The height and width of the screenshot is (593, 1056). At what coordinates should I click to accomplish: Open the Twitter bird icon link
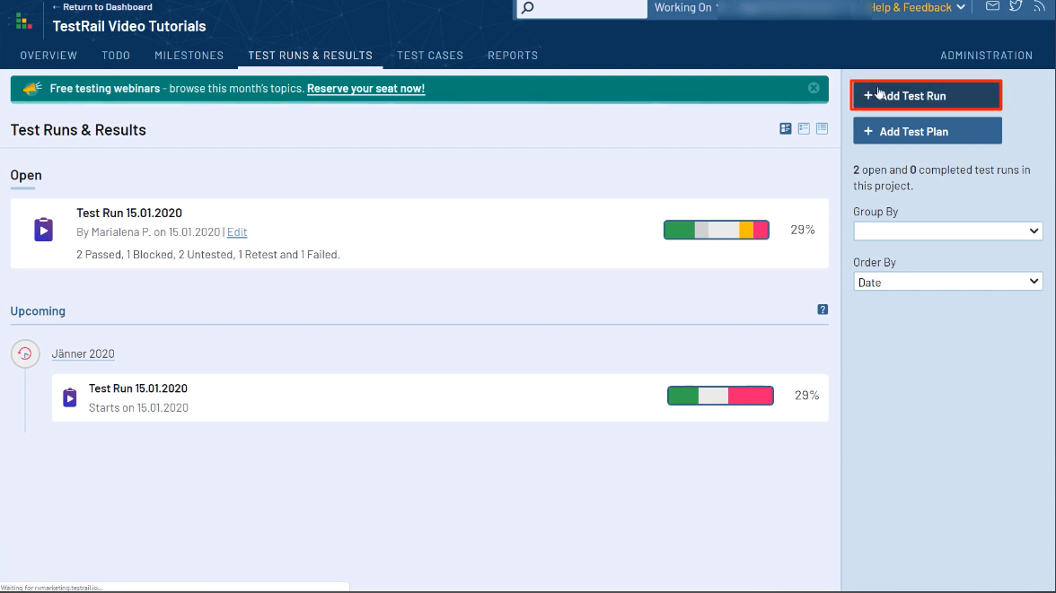click(x=1016, y=7)
